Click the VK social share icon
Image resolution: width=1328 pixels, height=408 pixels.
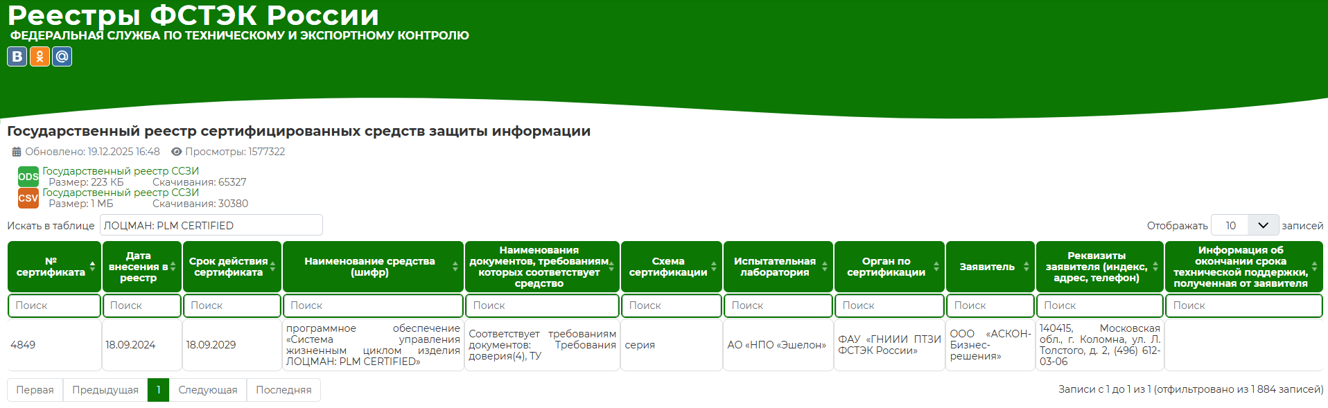(x=17, y=57)
